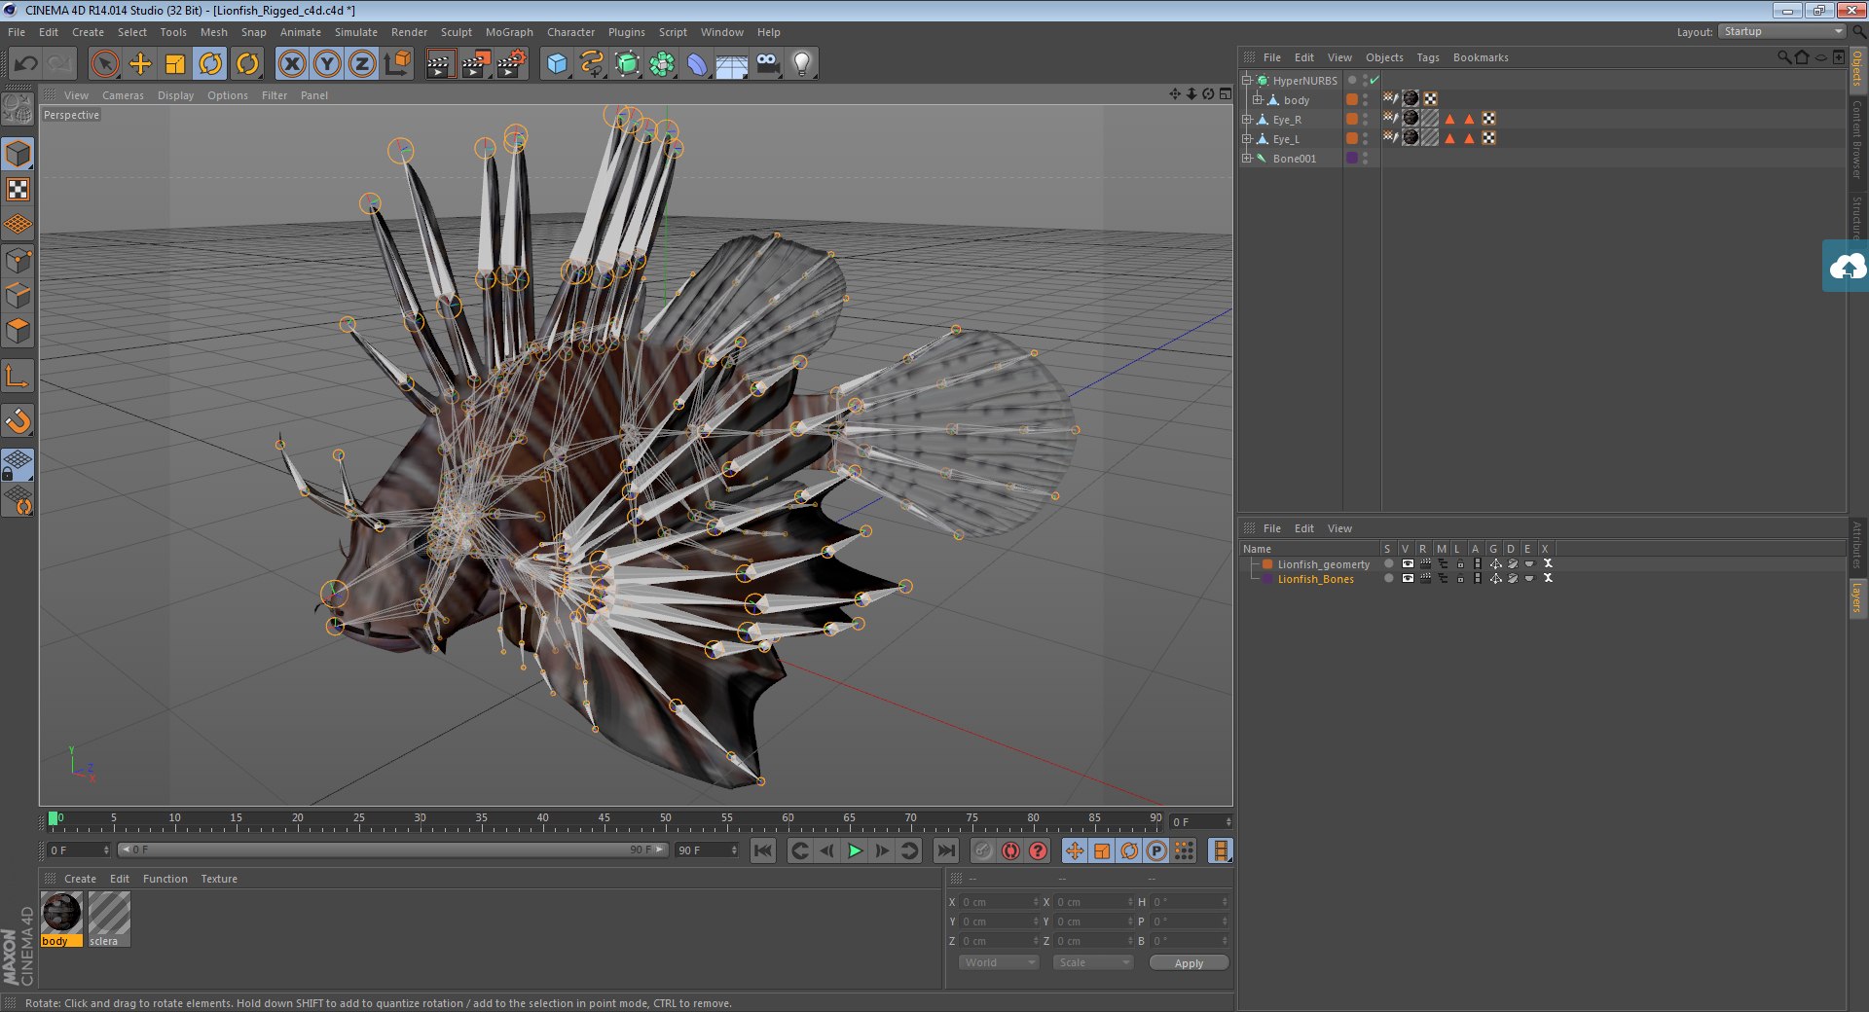The height and width of the screenshot is (1012, 1869).
Task: Open the World coordinate dropdown
Action: (999, 962)
